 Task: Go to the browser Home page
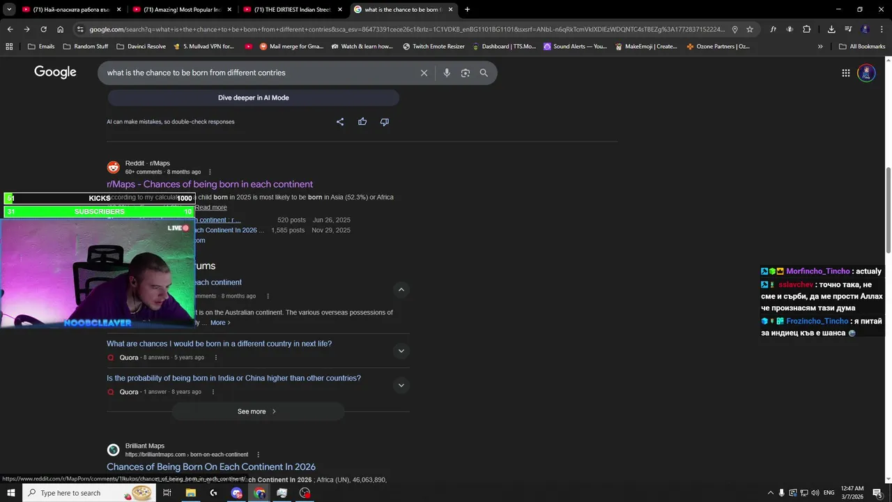[60, 29]
